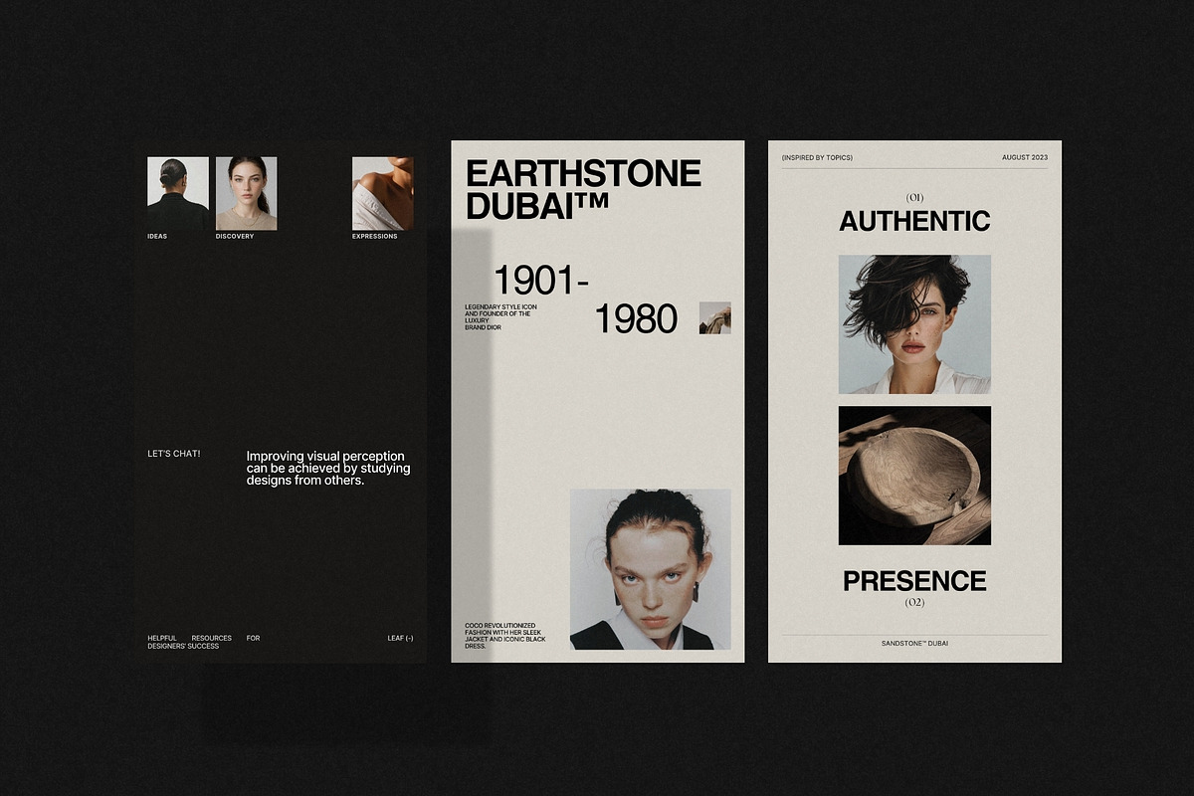Click the EXPRESSIONS label
The width and height of the screenshot is (1194, 796).
click(x=375, y=237)
